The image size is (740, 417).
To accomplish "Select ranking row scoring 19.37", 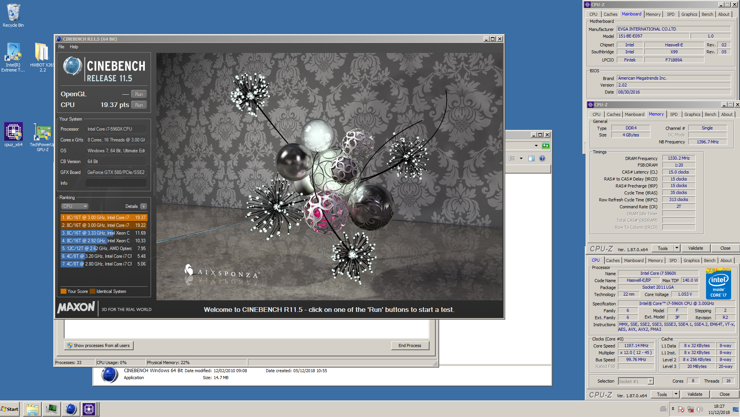I will coord(104,218).
